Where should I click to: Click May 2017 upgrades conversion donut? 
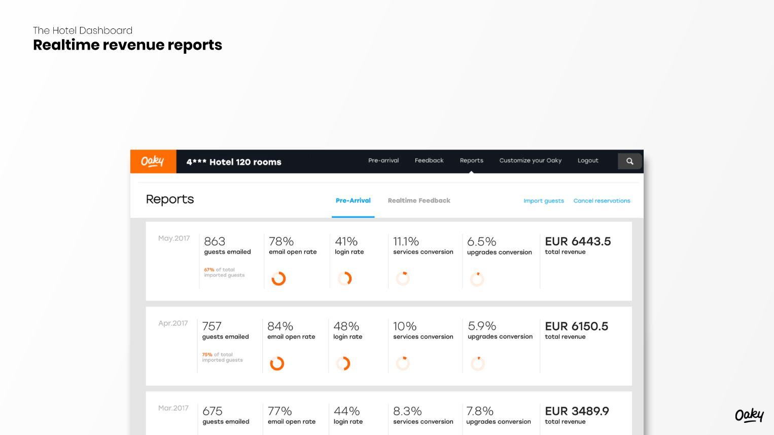[477, 279]
